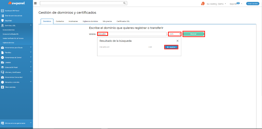Click the registrar button for manuales.com
The width and height of the screenshot is (262, 129).
[171, 47]
